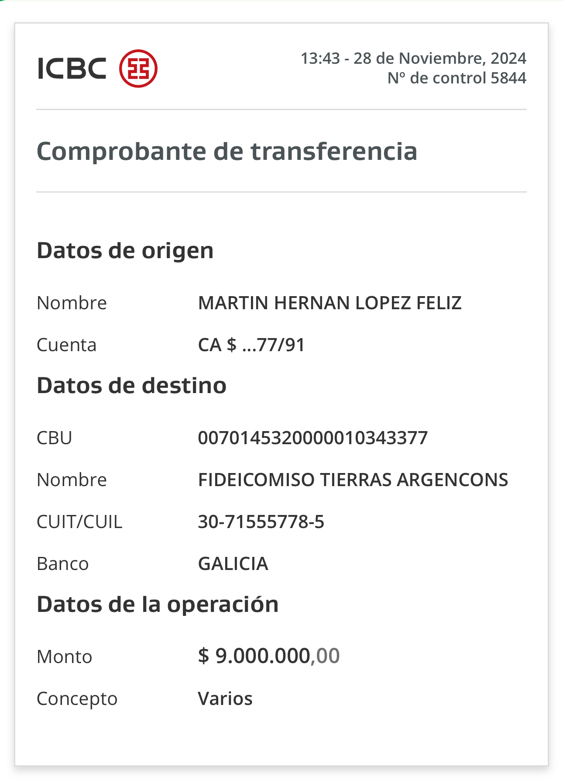
Task: Select the timestamp 13:43 - 28 de Noviembre, 2024
Action: [x=413, y=58]
